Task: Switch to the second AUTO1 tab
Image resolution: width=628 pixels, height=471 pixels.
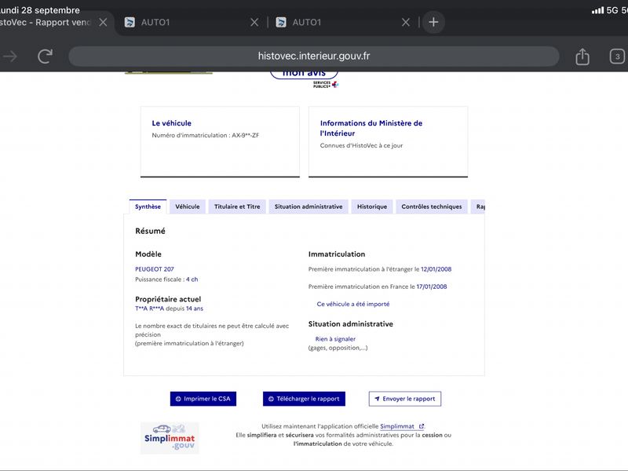Action: pos(306,22)
